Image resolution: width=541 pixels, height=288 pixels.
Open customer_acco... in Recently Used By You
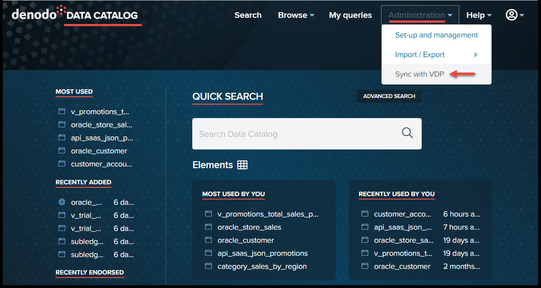402,214
